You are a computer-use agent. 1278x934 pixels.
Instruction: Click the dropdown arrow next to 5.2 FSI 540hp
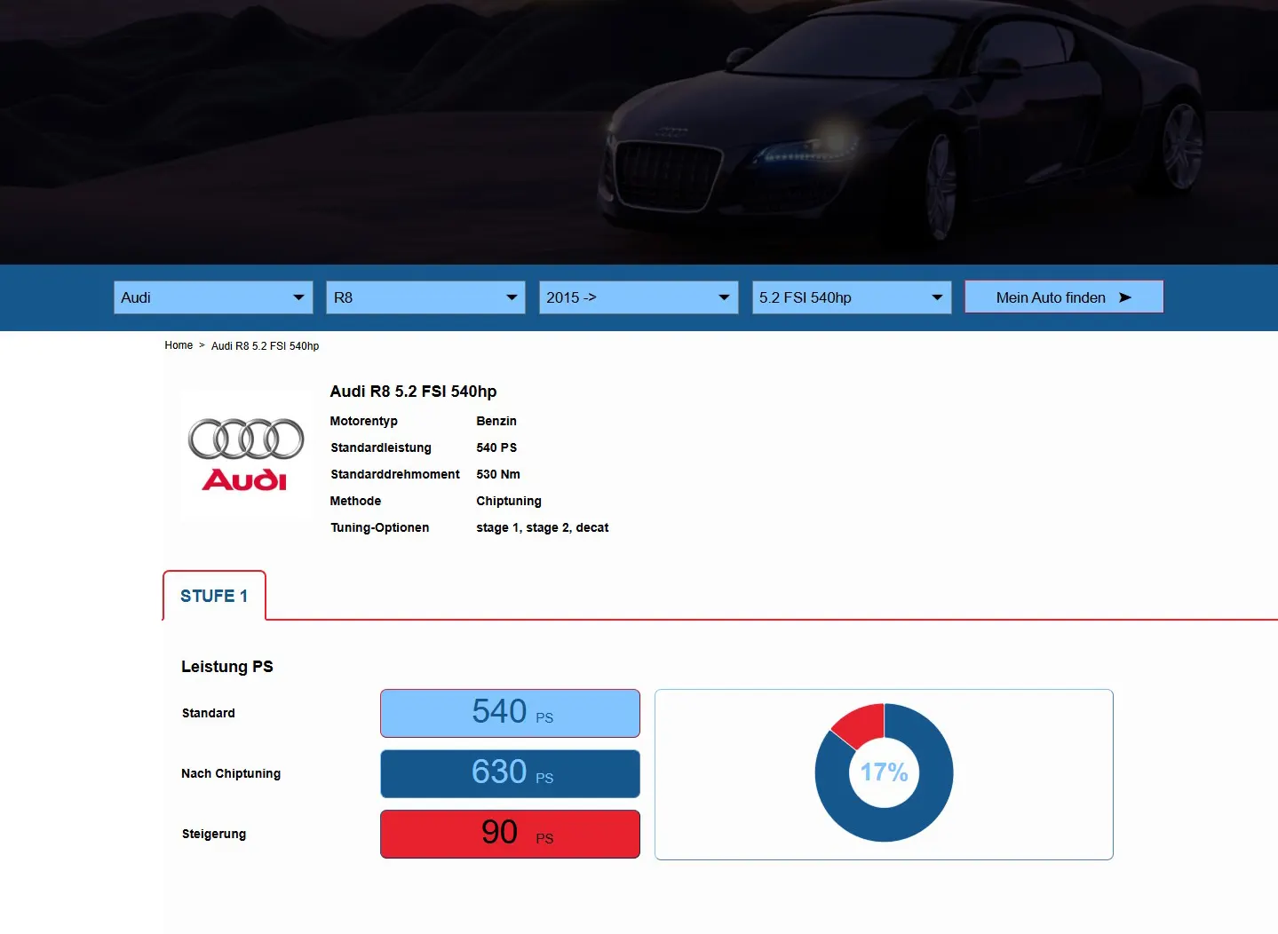pyautogui.click(x=937, y=297)
